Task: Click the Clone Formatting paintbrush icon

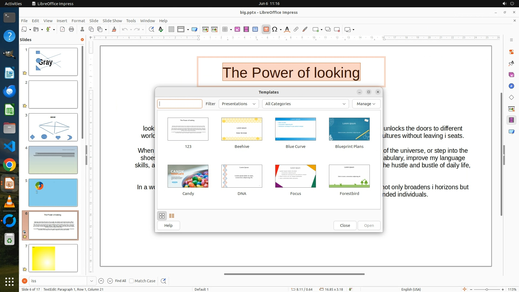Action: [114, 29]
